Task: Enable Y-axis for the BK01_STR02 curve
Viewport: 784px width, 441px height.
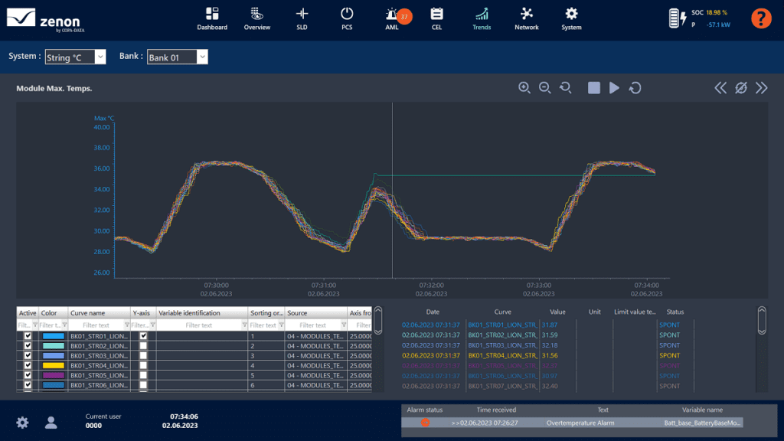Action: tap(142, 345)
